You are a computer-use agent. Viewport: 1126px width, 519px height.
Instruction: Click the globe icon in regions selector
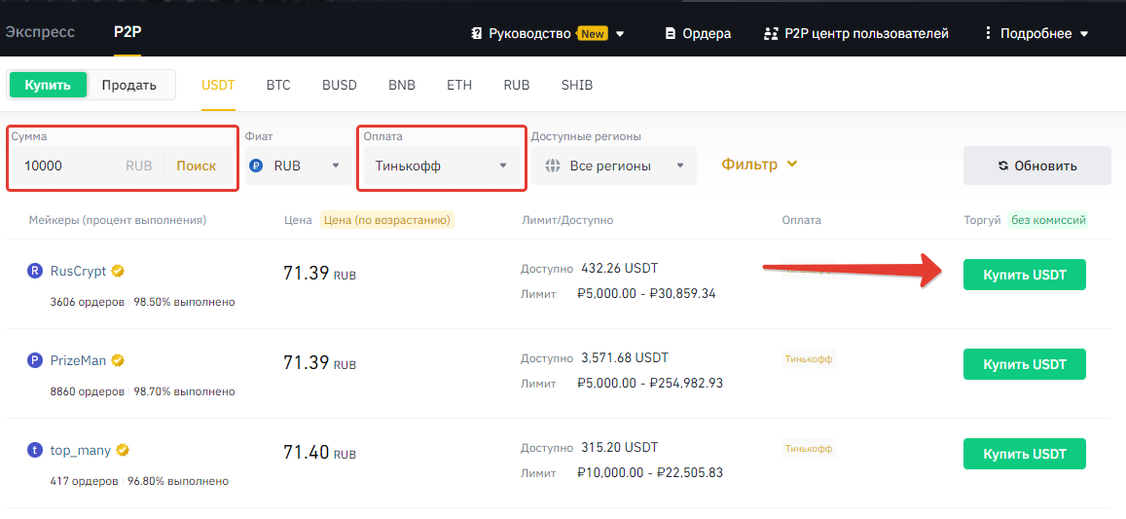point(553,166)
